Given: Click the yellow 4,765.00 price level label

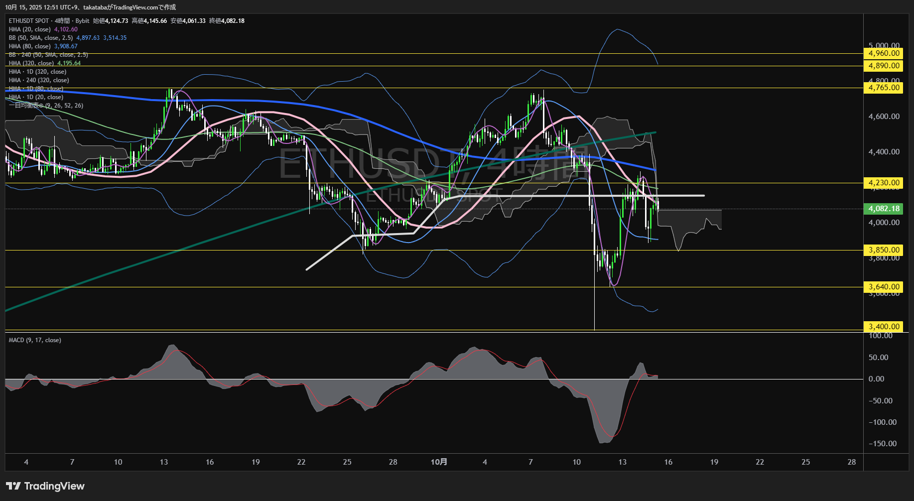Looking at the screenshot, I should (884, 88).
